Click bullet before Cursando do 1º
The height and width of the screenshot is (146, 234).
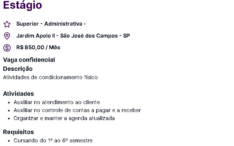coord(9,141)
